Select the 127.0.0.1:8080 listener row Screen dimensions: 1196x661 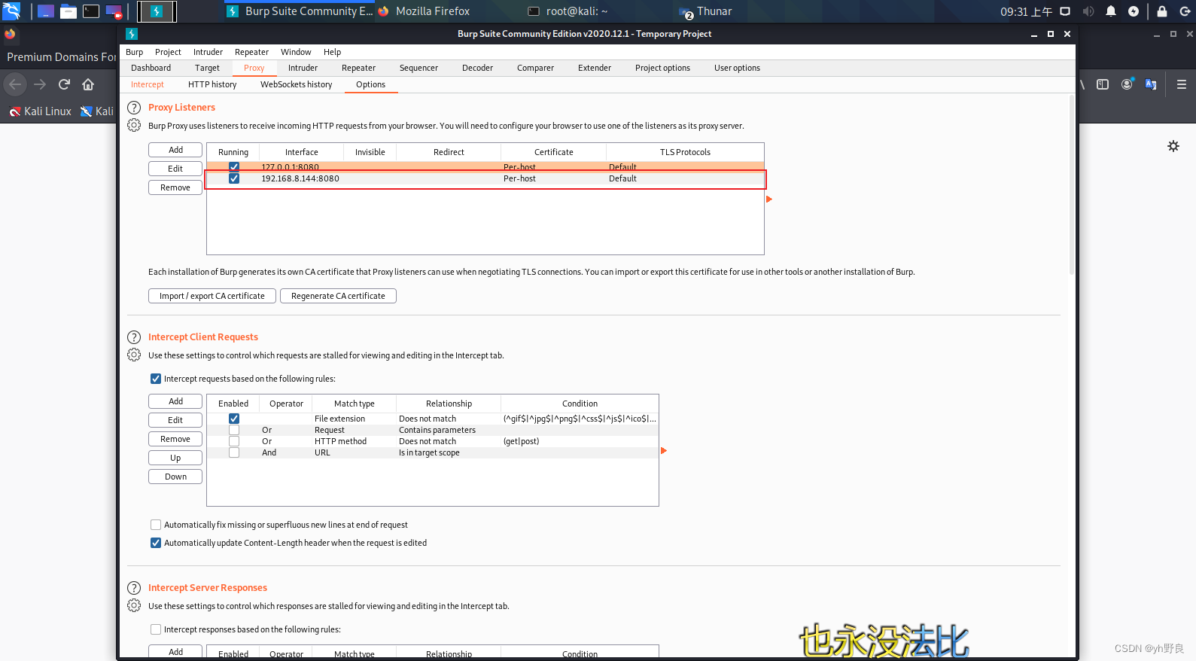(x=485, y=166)
